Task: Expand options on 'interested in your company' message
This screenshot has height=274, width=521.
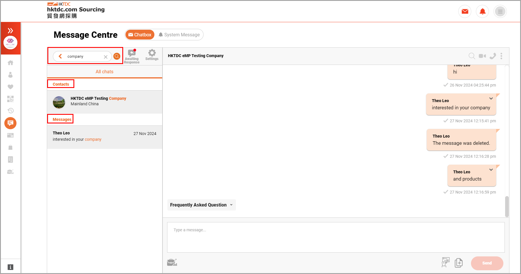Action: [x=491, y=99]
